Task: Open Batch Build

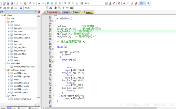Action: 12,8
